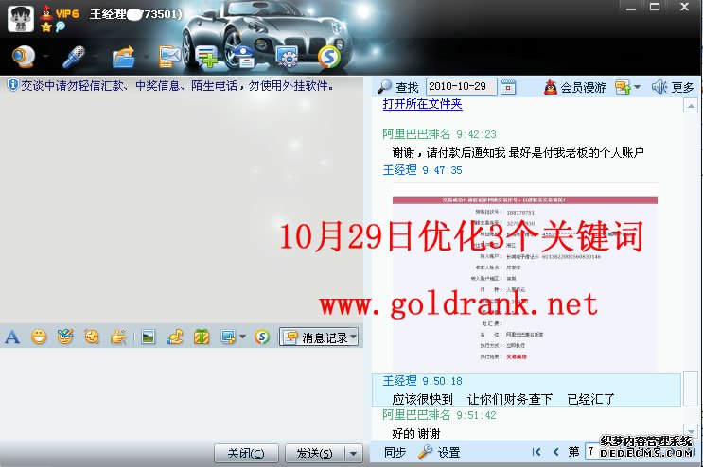The width and height of the screenshot is (703, 467).
Task: Open the calendar date picker icon
Action: tap(508, 86)
